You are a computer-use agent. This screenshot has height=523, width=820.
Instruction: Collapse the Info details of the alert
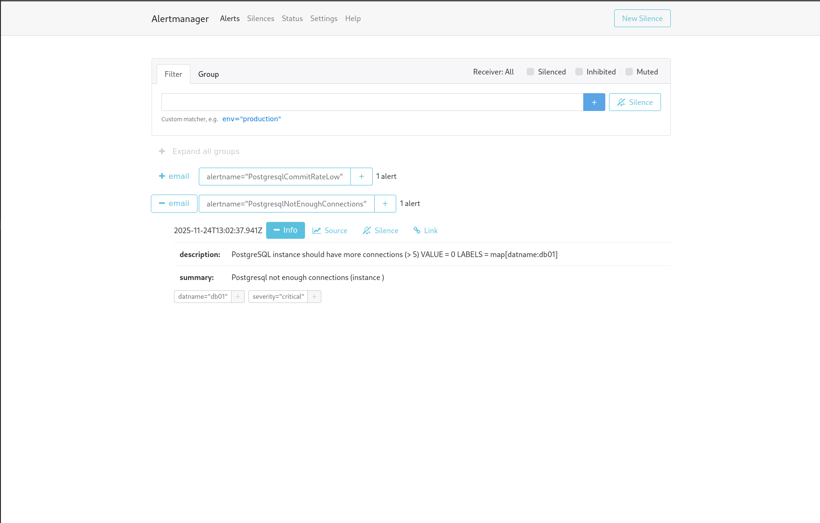285,230
